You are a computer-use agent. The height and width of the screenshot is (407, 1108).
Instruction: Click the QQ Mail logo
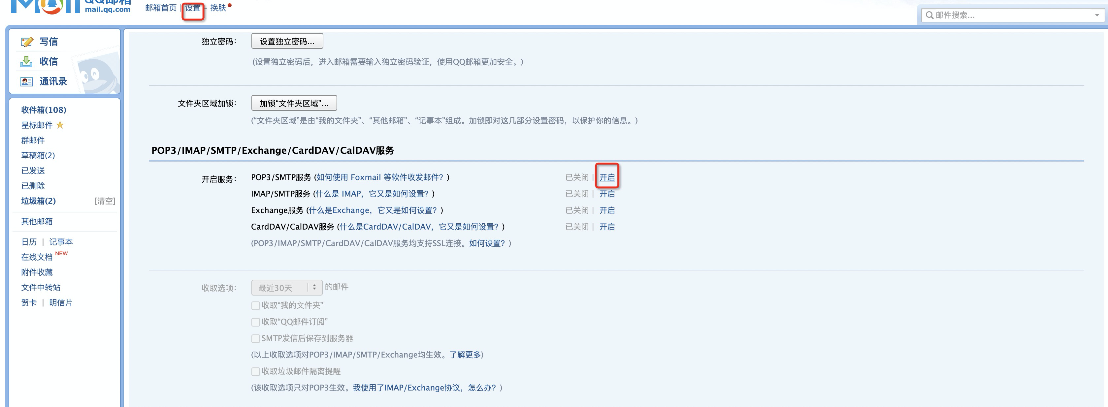pyautogui.click(x=71, y=7)
